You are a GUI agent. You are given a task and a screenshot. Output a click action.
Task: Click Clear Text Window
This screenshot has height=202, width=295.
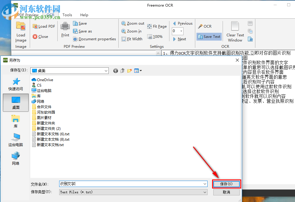(x=235, y=32)
